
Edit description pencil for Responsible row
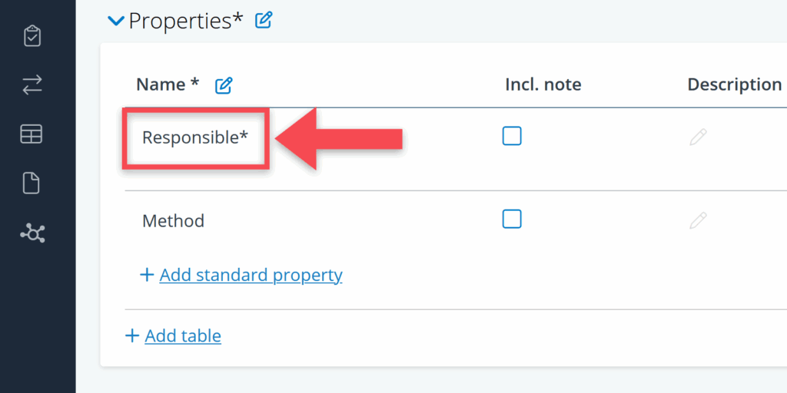pos(698,137)
